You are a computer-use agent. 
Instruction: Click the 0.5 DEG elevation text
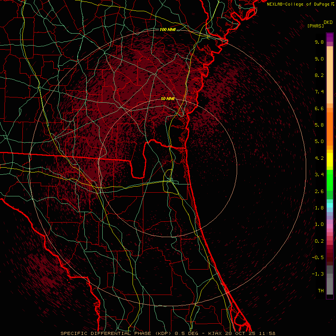[x=186, y=333]
